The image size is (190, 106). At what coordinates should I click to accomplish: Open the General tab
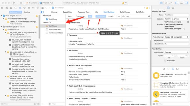[54, 12]
